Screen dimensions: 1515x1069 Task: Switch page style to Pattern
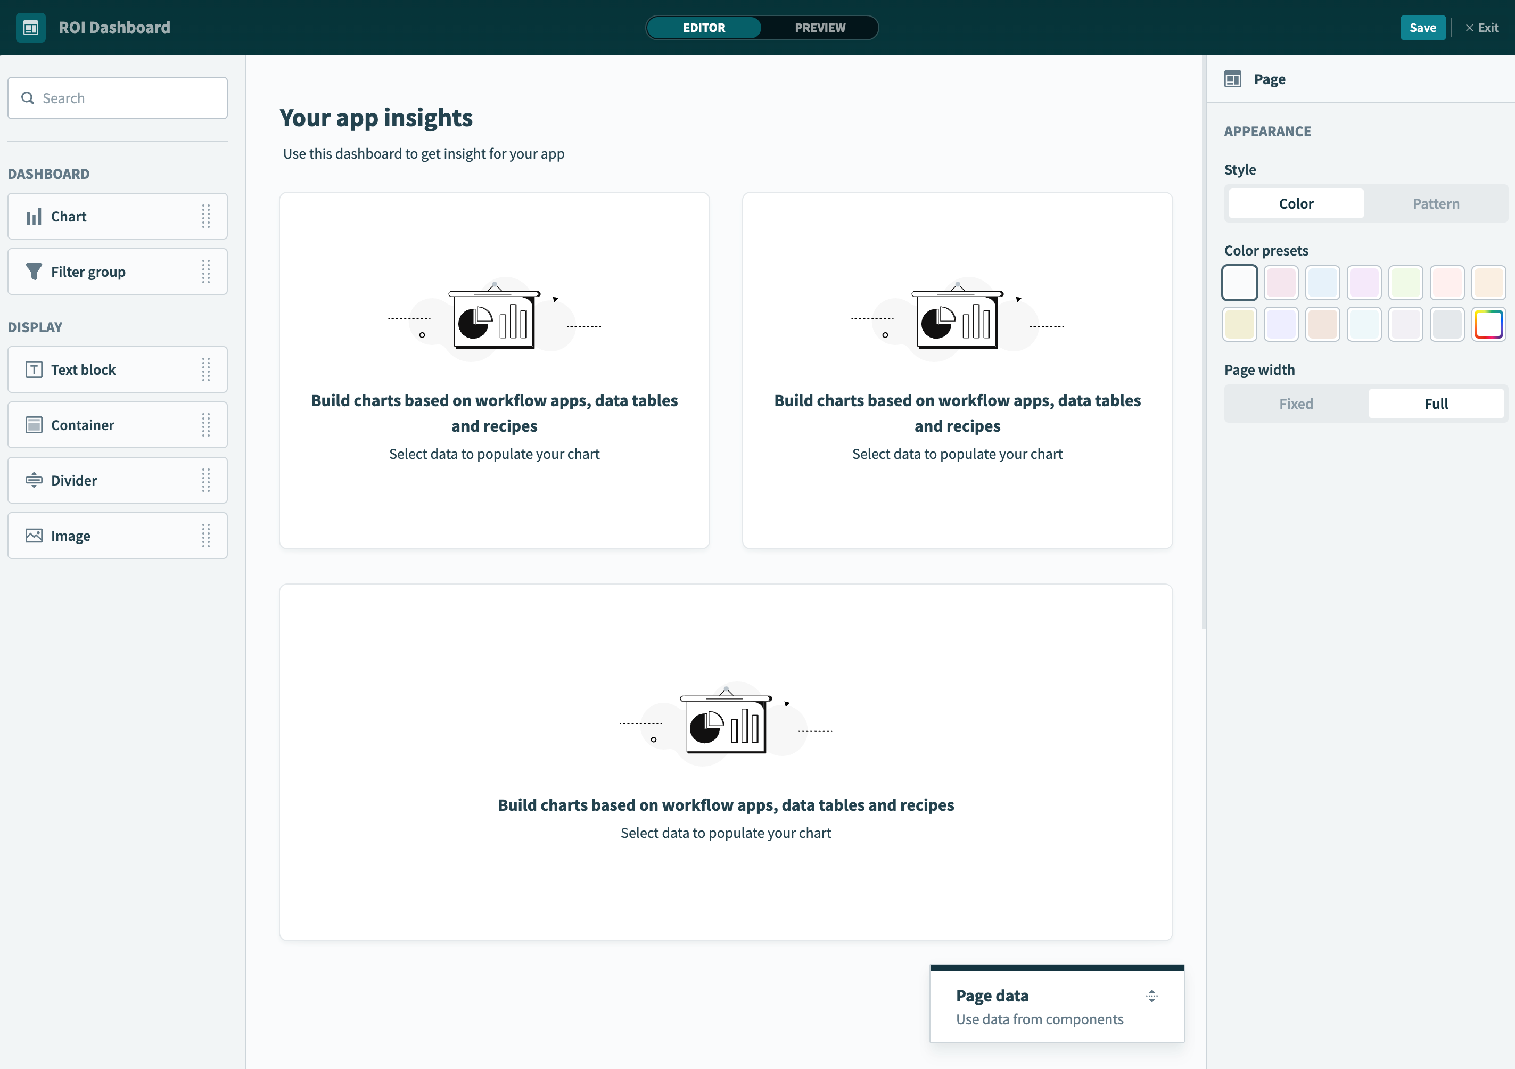coord(1436,203)
